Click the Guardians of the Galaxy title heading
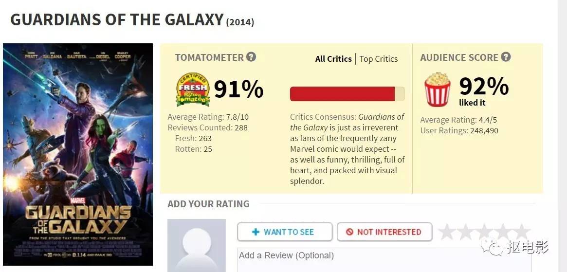567x272 pixels. [x=117, y=20]
